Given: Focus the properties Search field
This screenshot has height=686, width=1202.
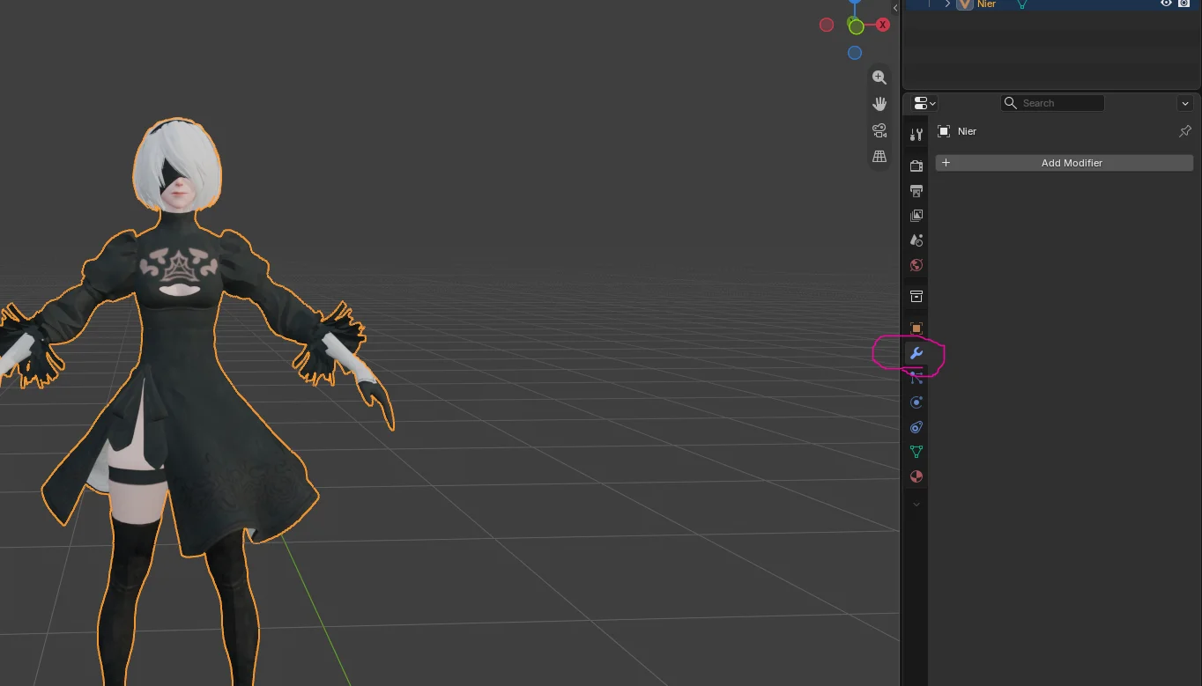Looking at the screenshot, I should click(x=1052, y=103).
